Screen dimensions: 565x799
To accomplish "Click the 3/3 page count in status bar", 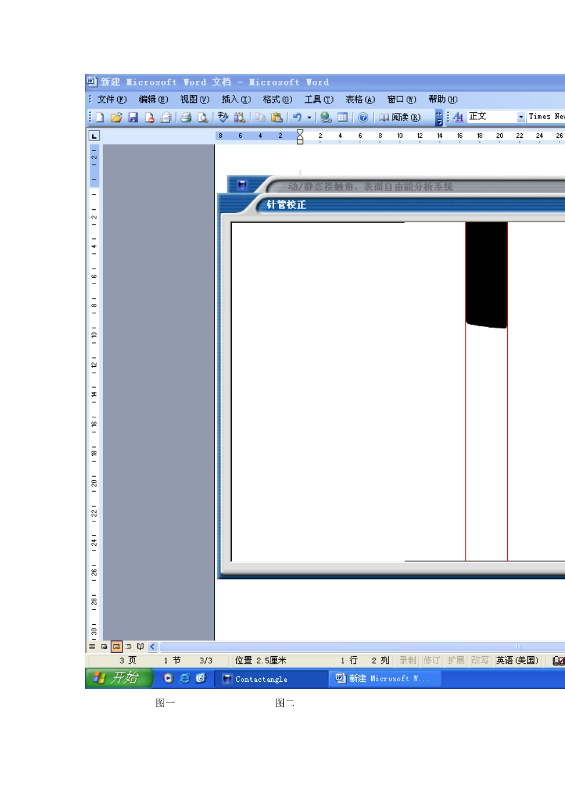I will [206, 660].
